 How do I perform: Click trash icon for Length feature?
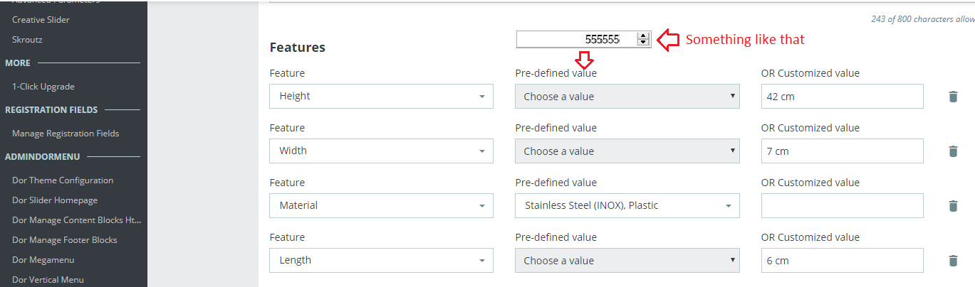click(x=953, y=261)
